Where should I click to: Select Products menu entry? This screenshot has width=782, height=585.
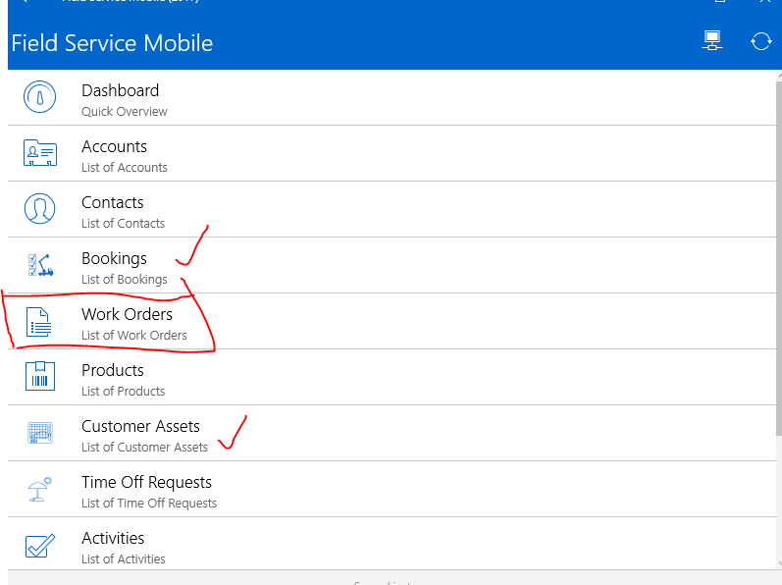click(392, 377)
